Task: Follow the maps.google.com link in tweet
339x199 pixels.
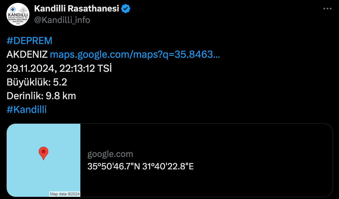Action: [x=135, y=55]
